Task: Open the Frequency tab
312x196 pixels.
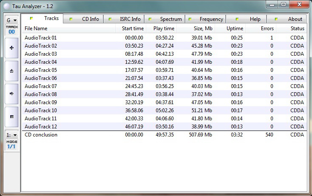Action: click(x=206, y=19)
